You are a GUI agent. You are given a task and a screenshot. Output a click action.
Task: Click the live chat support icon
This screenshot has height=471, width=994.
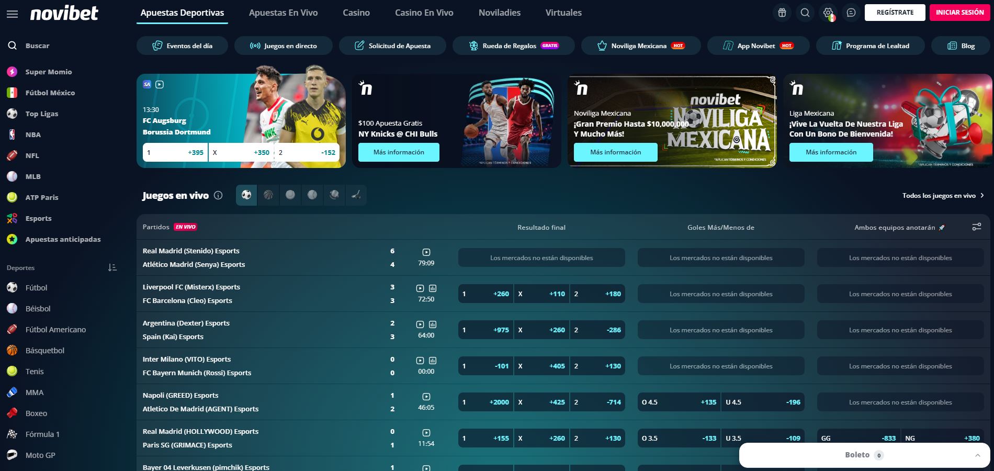[x=851, y=13]
